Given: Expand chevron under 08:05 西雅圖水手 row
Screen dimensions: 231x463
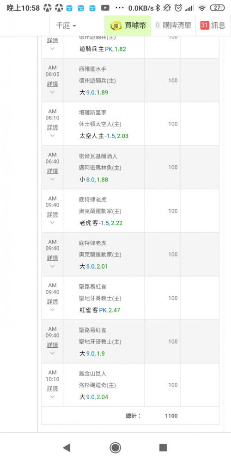Looking at the screenshot, I should point(52,92).
